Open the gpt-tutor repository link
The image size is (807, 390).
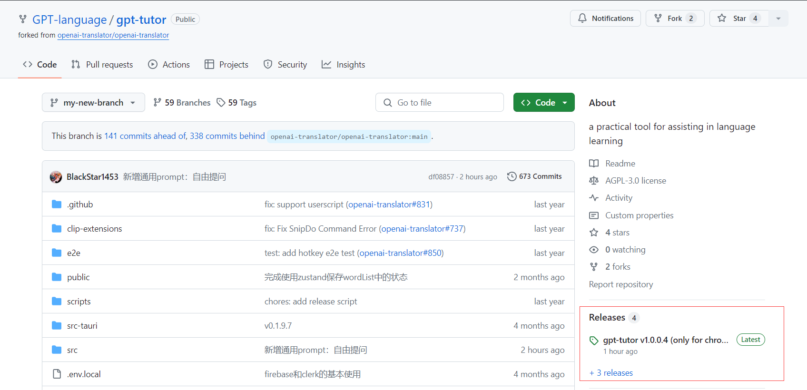click(x=141, y=19)
